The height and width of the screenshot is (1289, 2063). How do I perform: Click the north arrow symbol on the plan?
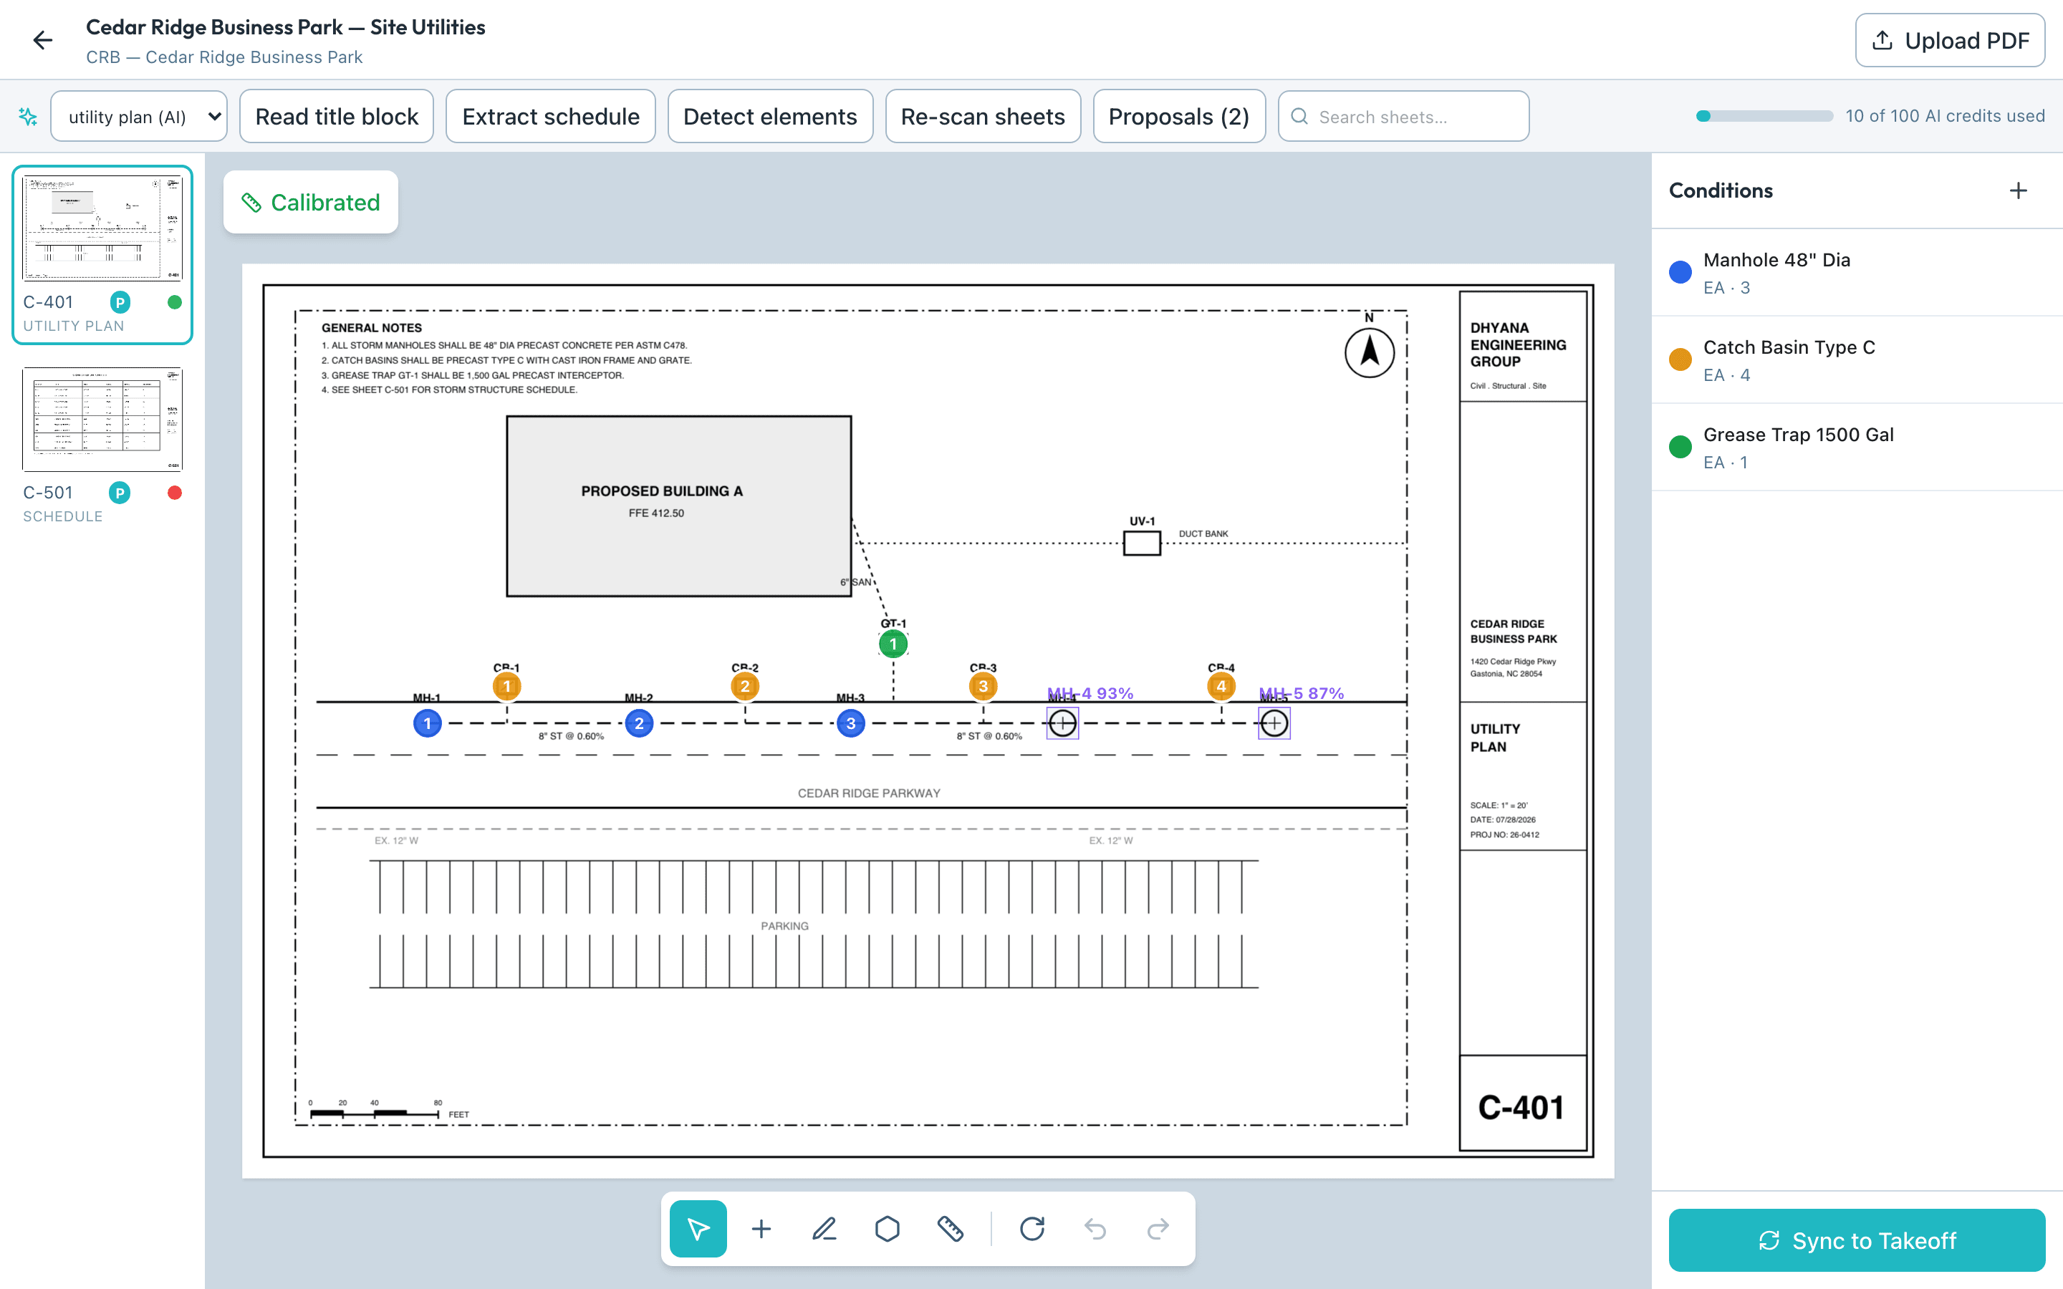(1370, 352)
